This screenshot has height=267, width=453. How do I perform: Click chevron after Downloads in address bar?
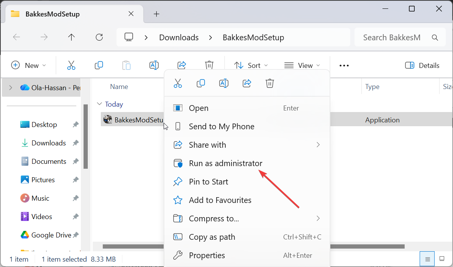211,37
